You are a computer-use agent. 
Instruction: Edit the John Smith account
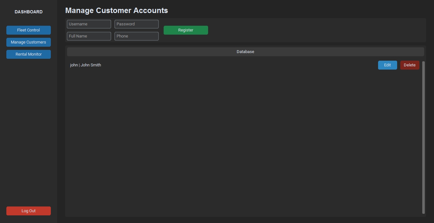click(x=387, y=65)
